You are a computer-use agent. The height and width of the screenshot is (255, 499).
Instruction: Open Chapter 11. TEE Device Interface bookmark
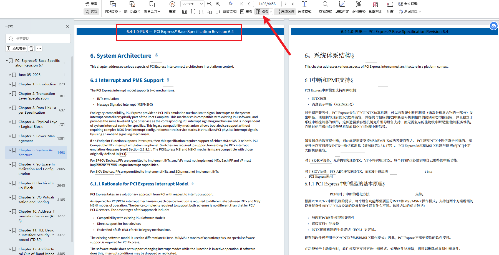click(36, 235)
